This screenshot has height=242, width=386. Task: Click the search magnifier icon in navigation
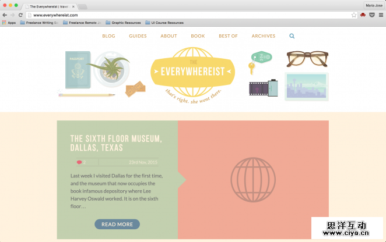[x=292, y=36]
